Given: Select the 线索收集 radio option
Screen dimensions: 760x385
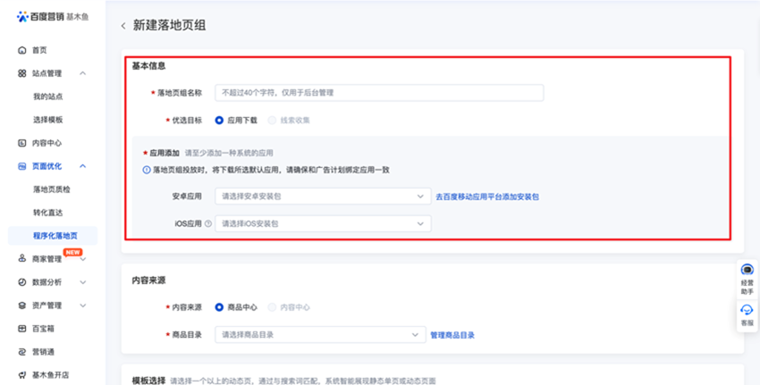Looking at the screenshot, I should click(273, 120).
